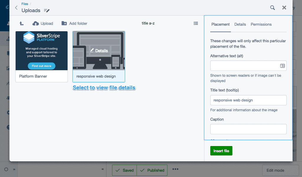
Task: Close the file insert dialog
Action: 284,8
